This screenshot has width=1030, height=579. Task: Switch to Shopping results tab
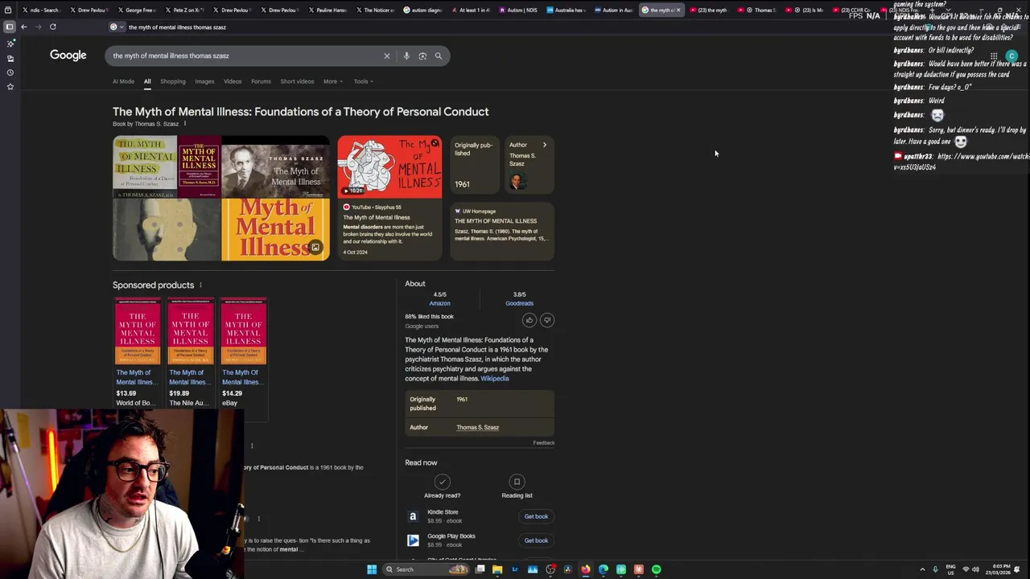172,81
